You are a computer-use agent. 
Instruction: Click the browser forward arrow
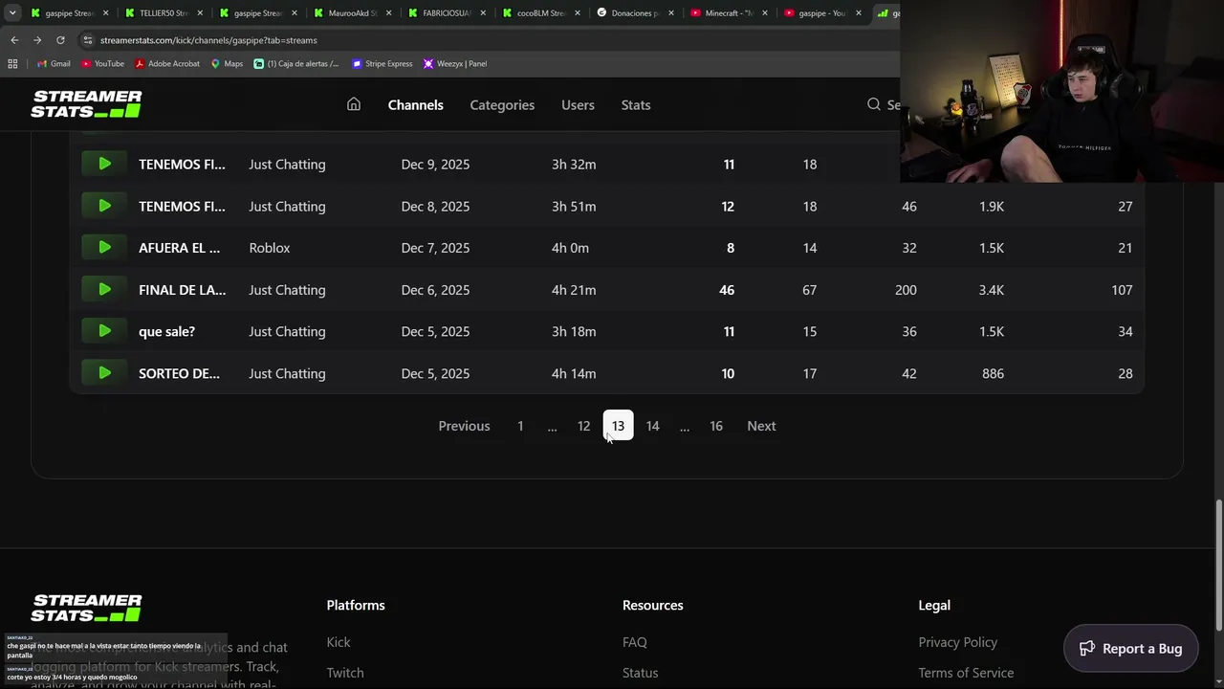(x=37, y=40)
